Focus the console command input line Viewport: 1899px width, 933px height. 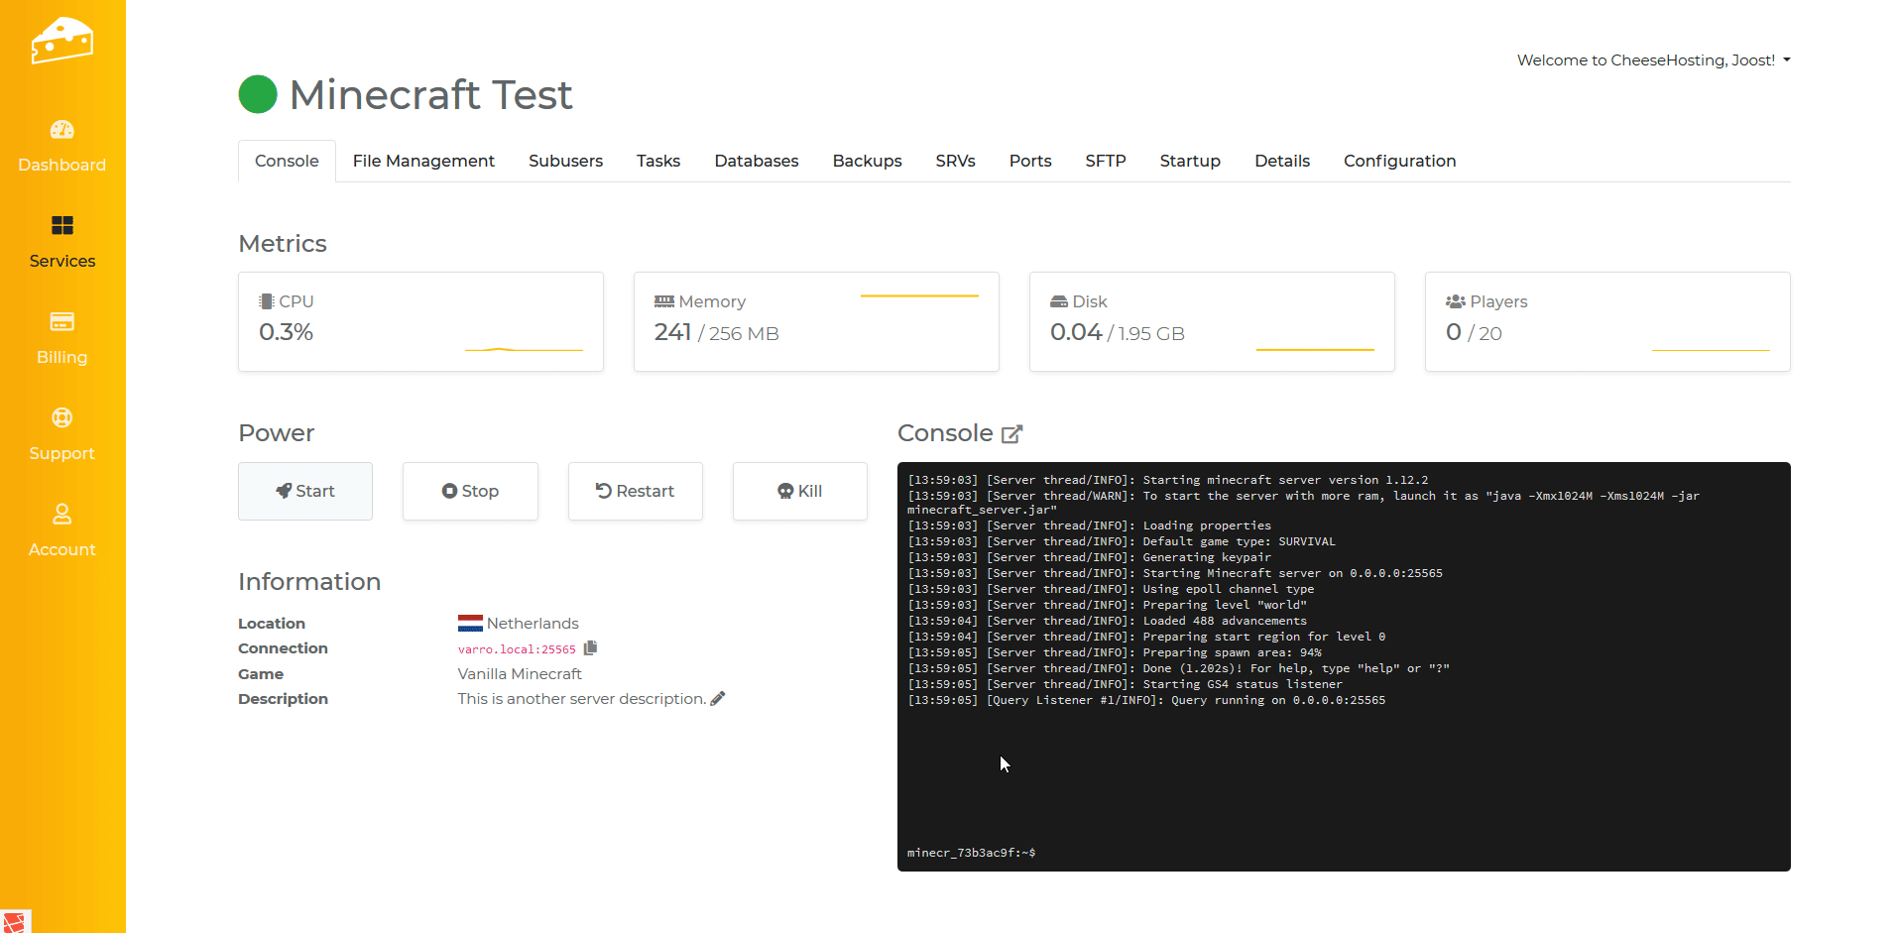click(x=1388, y=853)
